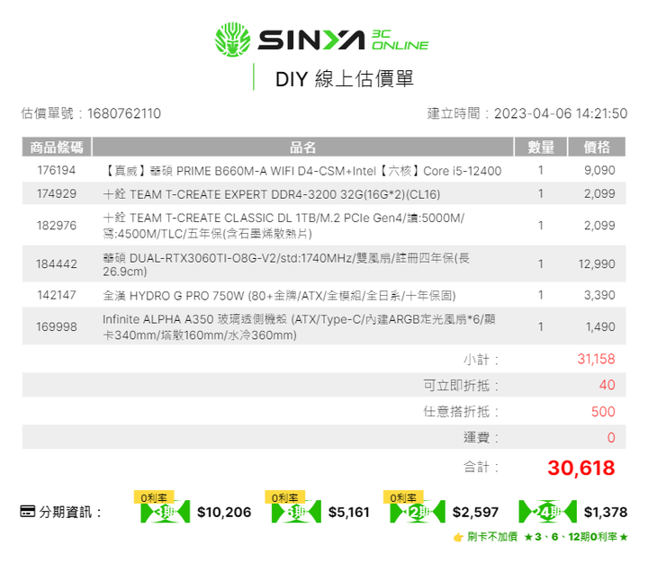
Task: Click the 0利率 tag above $5,161
Action: [x=284, y=497]
